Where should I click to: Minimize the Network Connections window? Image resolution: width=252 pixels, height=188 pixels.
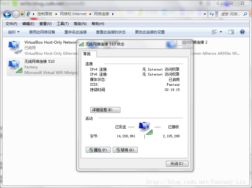pos(222,3)
